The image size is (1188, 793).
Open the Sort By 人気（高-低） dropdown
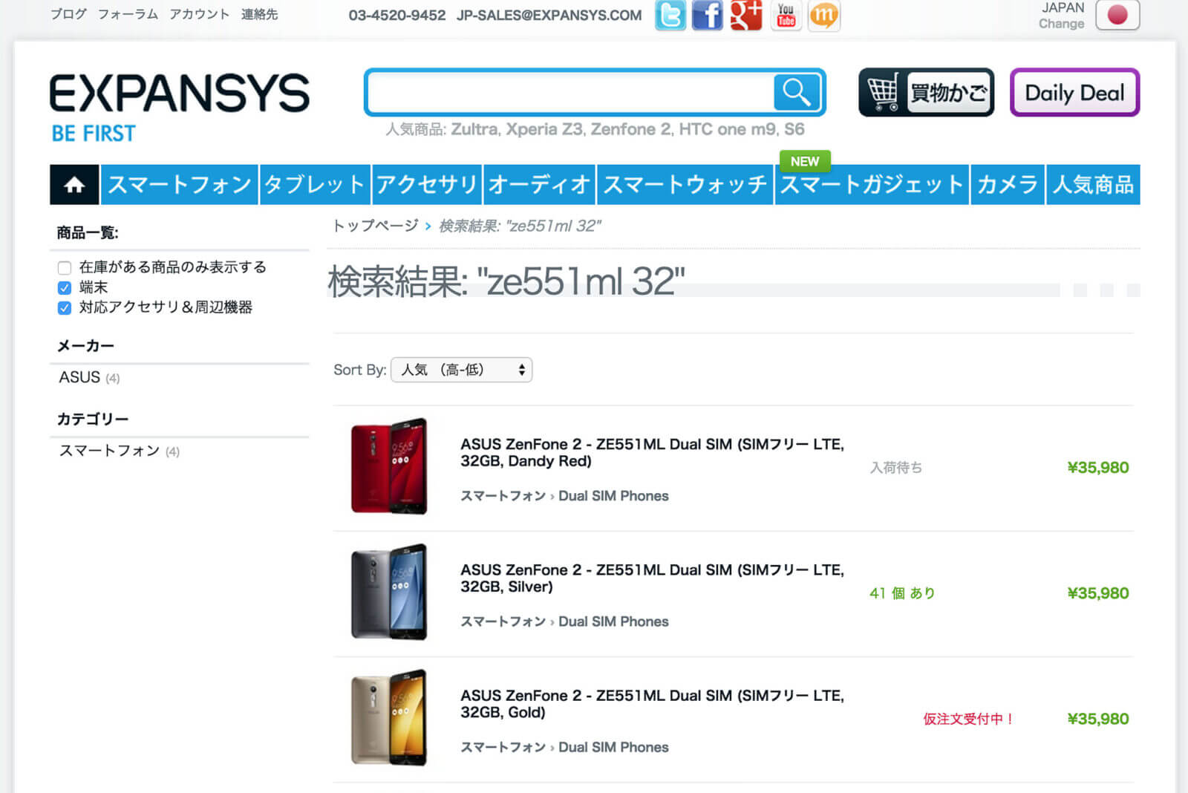click(461, 370)
